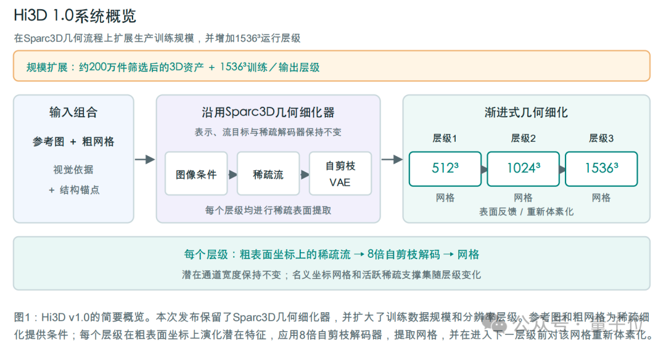Click the "网格" label under 512³

point(445,197)
